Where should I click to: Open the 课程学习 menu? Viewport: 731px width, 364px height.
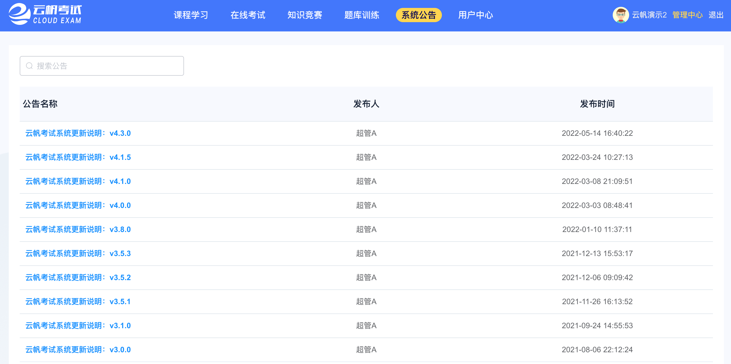[191, 15]
